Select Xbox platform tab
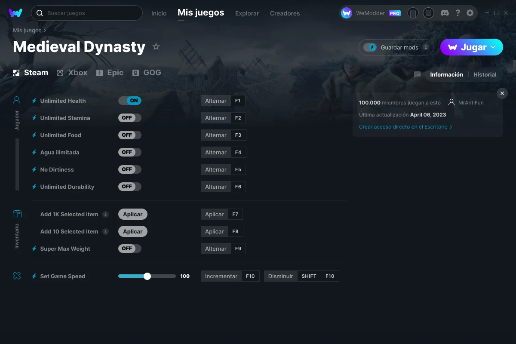This screenshot has width=516, height=344. tap(72, 73)
